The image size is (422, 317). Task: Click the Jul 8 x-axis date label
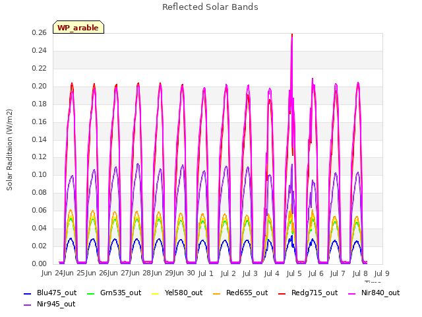click(x=360, y=274)
